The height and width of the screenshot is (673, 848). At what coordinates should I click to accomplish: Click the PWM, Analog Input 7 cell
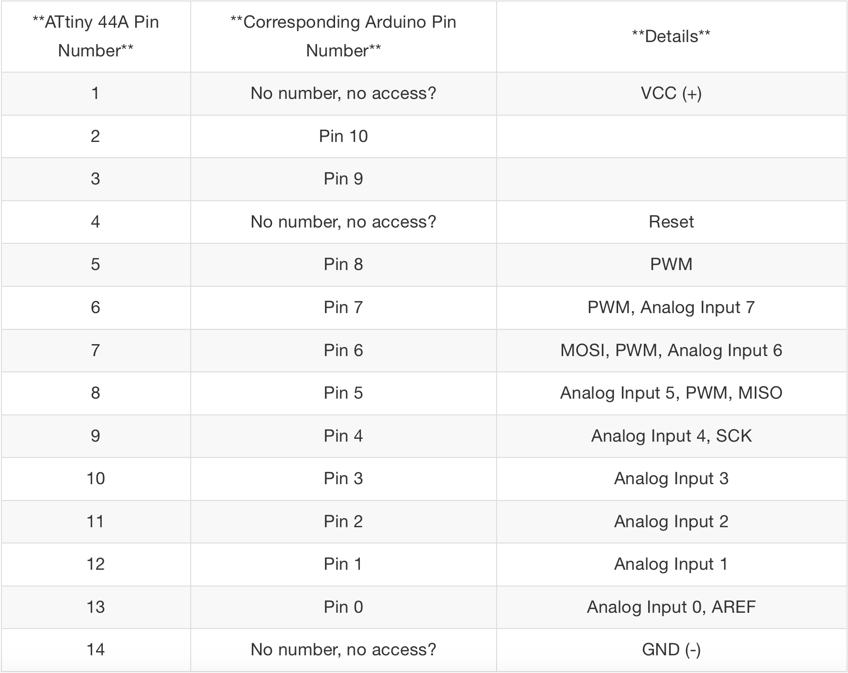[671, 307]
